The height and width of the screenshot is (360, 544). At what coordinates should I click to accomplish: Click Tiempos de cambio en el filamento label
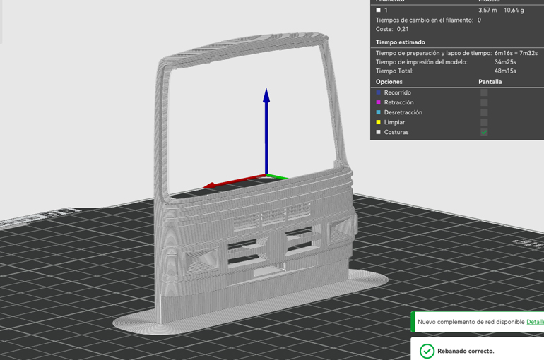point(425,20)
